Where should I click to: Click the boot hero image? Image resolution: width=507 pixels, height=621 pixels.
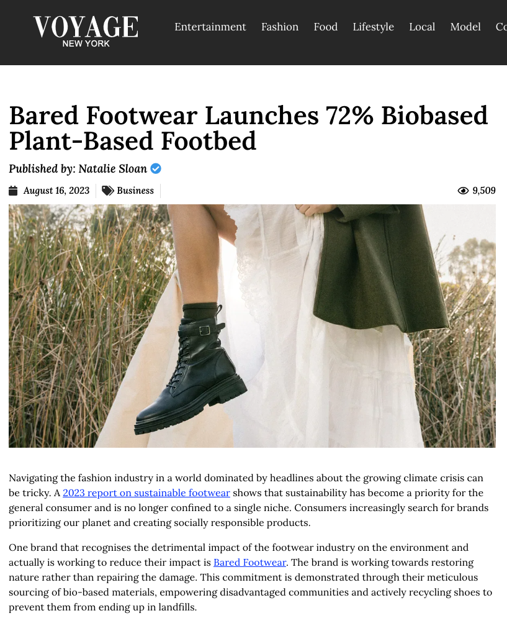click(252, 326)
